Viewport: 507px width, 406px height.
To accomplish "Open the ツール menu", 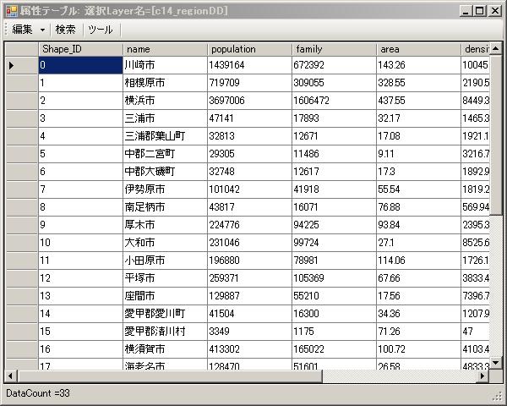I will pyautogui.click(x=100, y=30).
